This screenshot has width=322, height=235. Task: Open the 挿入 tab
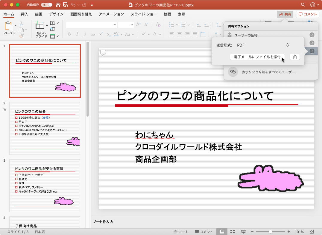25,14
